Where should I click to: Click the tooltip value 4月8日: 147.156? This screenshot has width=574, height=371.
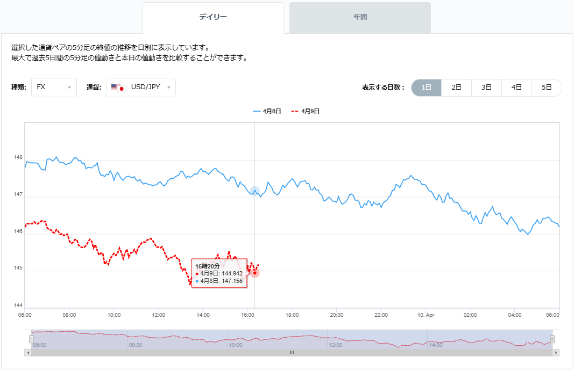pyautogui.click(x=219, y=281)
